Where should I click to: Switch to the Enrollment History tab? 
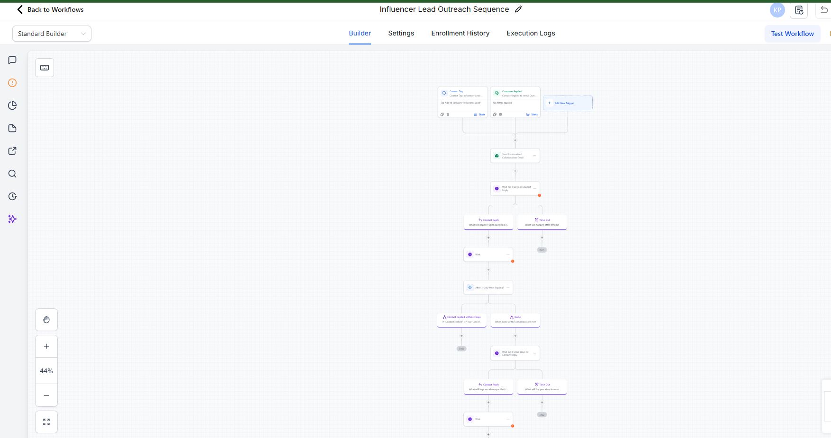click(x=460, y=33)
